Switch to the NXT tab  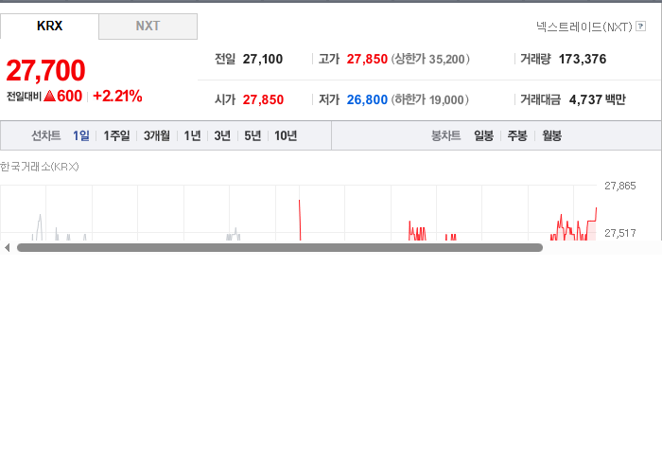(148, 27)
